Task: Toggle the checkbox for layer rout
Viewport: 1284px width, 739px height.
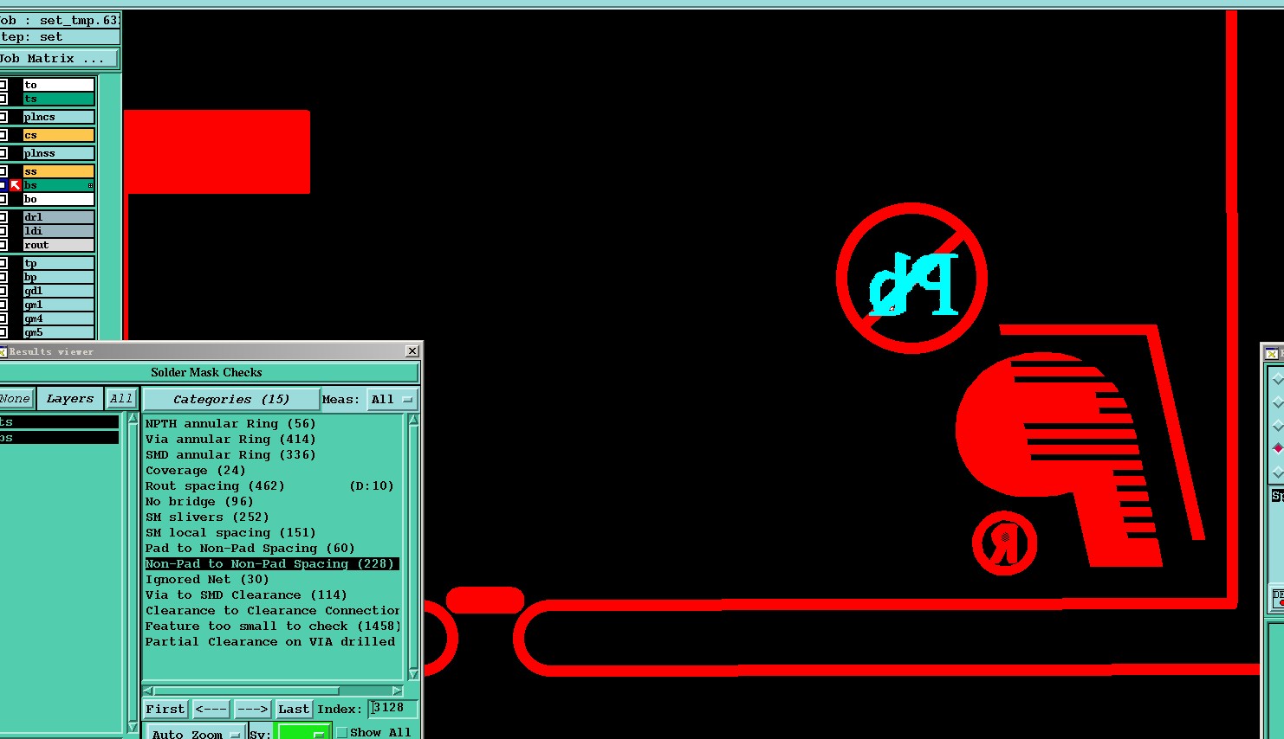Action: (3, 245)
